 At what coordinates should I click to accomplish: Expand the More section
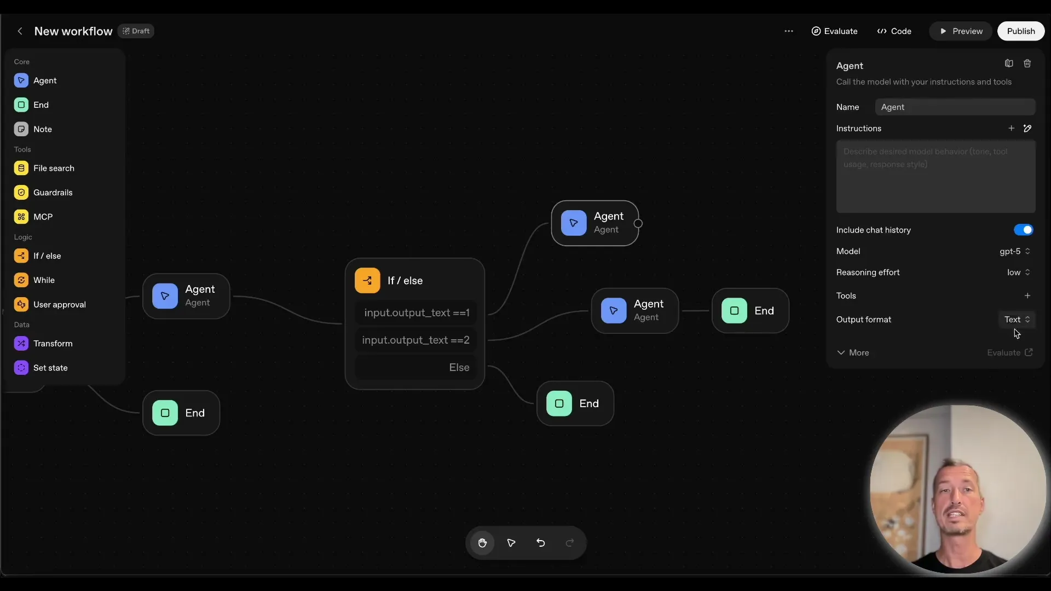coord(853,353)
